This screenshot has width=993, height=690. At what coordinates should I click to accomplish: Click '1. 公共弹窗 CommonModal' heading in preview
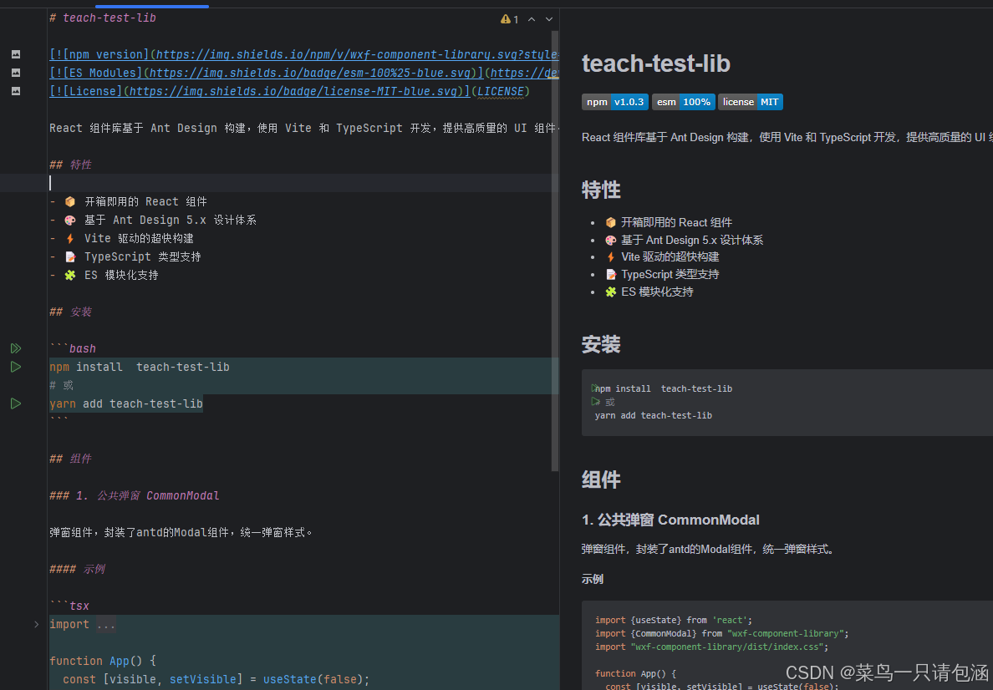[670, 520]
